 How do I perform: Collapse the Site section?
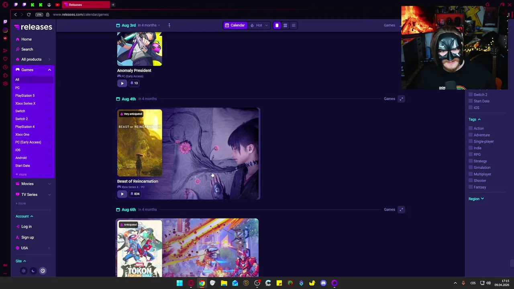coord(21,261)
